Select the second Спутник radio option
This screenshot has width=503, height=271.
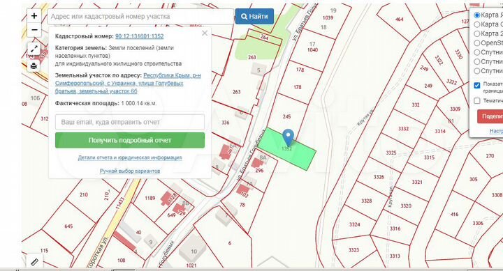477,61
